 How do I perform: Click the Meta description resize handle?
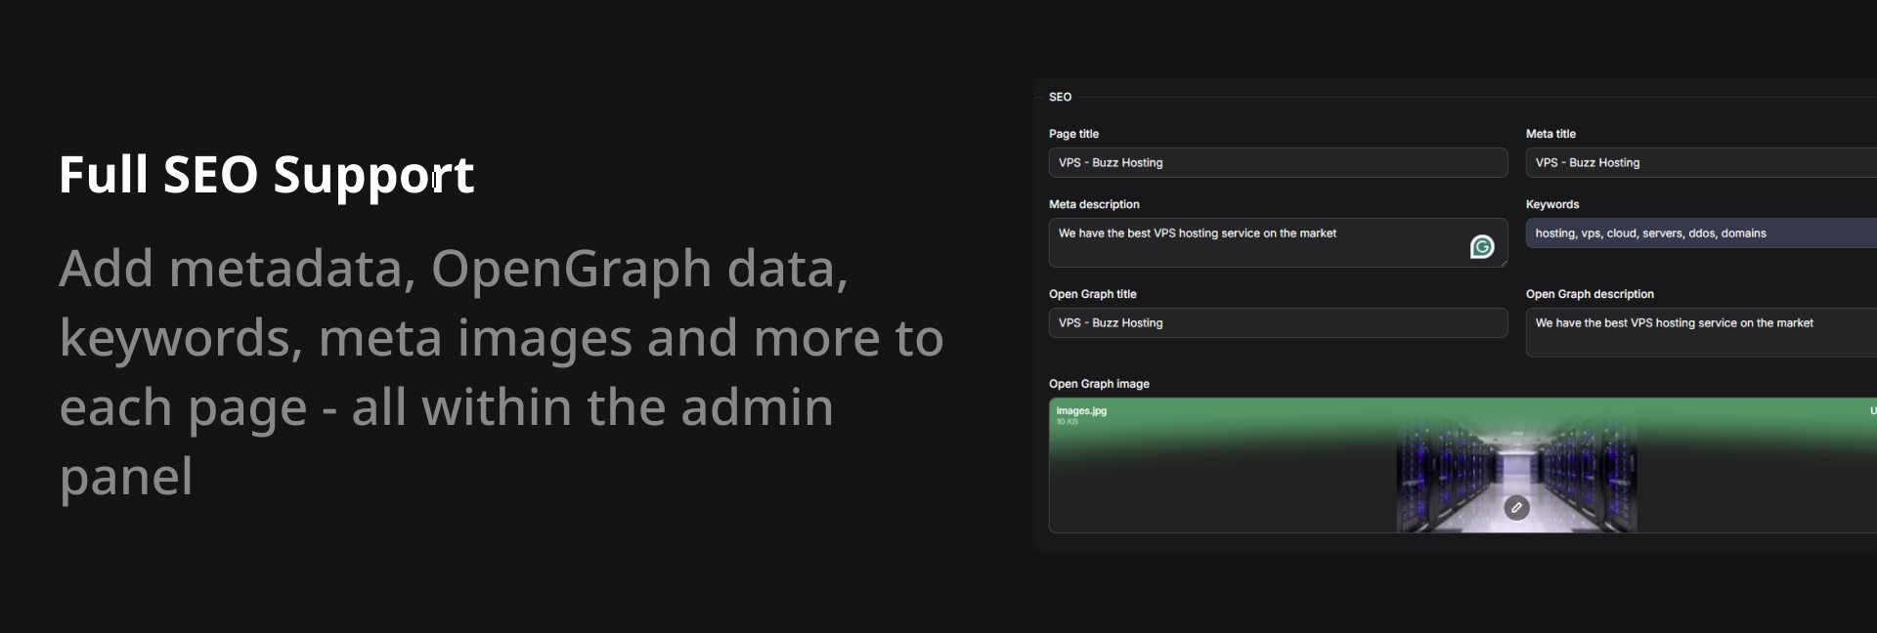[x=1504, y=264]
